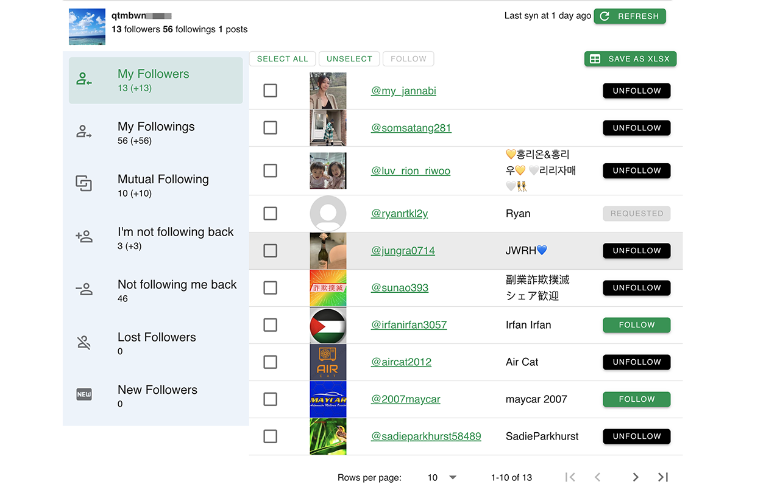Click the My Followers sidebar icon
Image resolution: width=780 pixels, height=487 pixels.
pos(84,80)
